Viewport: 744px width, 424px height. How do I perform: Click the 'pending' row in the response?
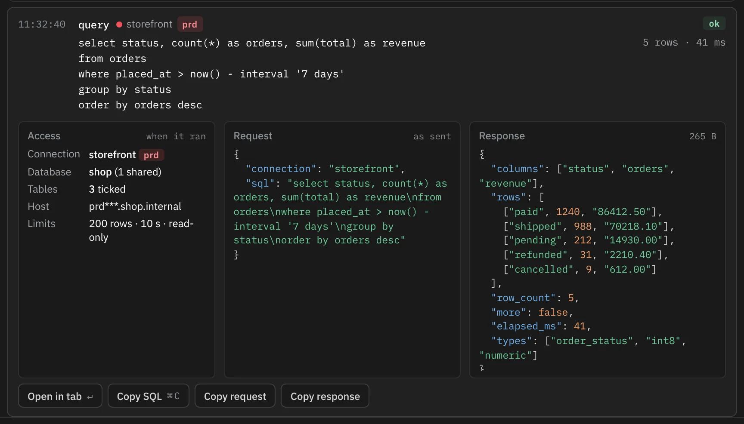pos(589,240)
